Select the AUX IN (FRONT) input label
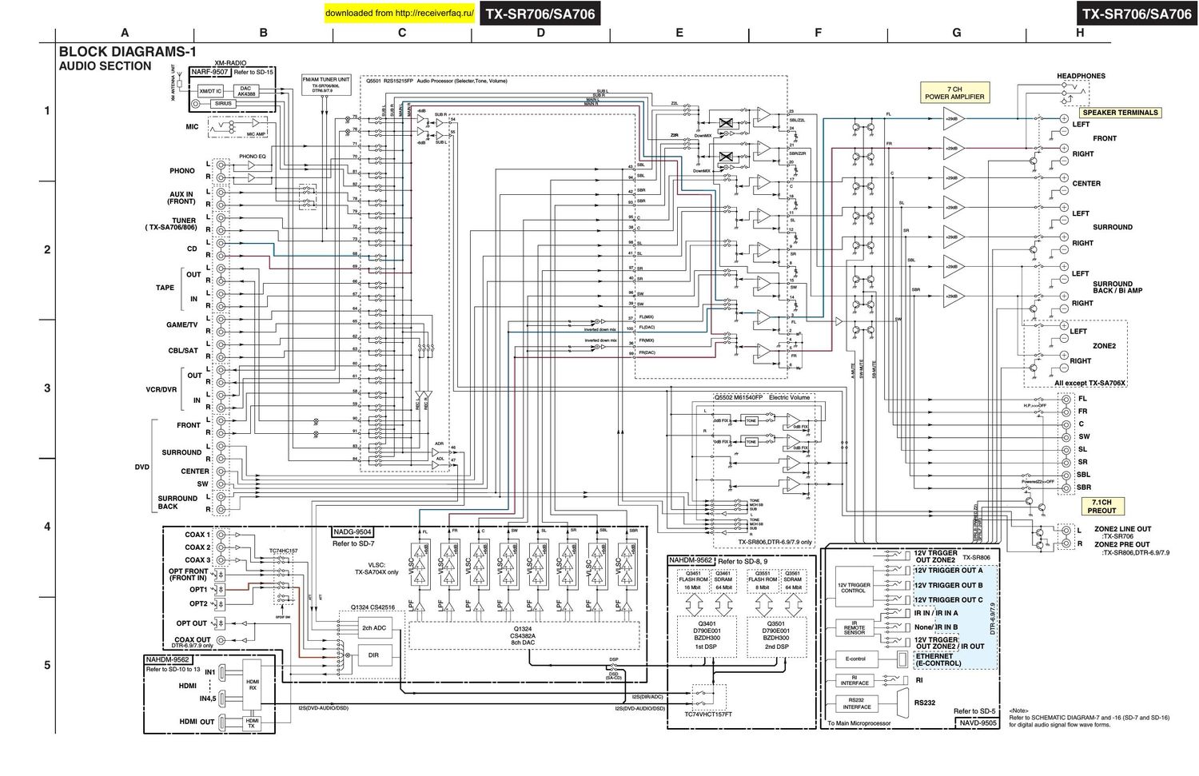 181,197
